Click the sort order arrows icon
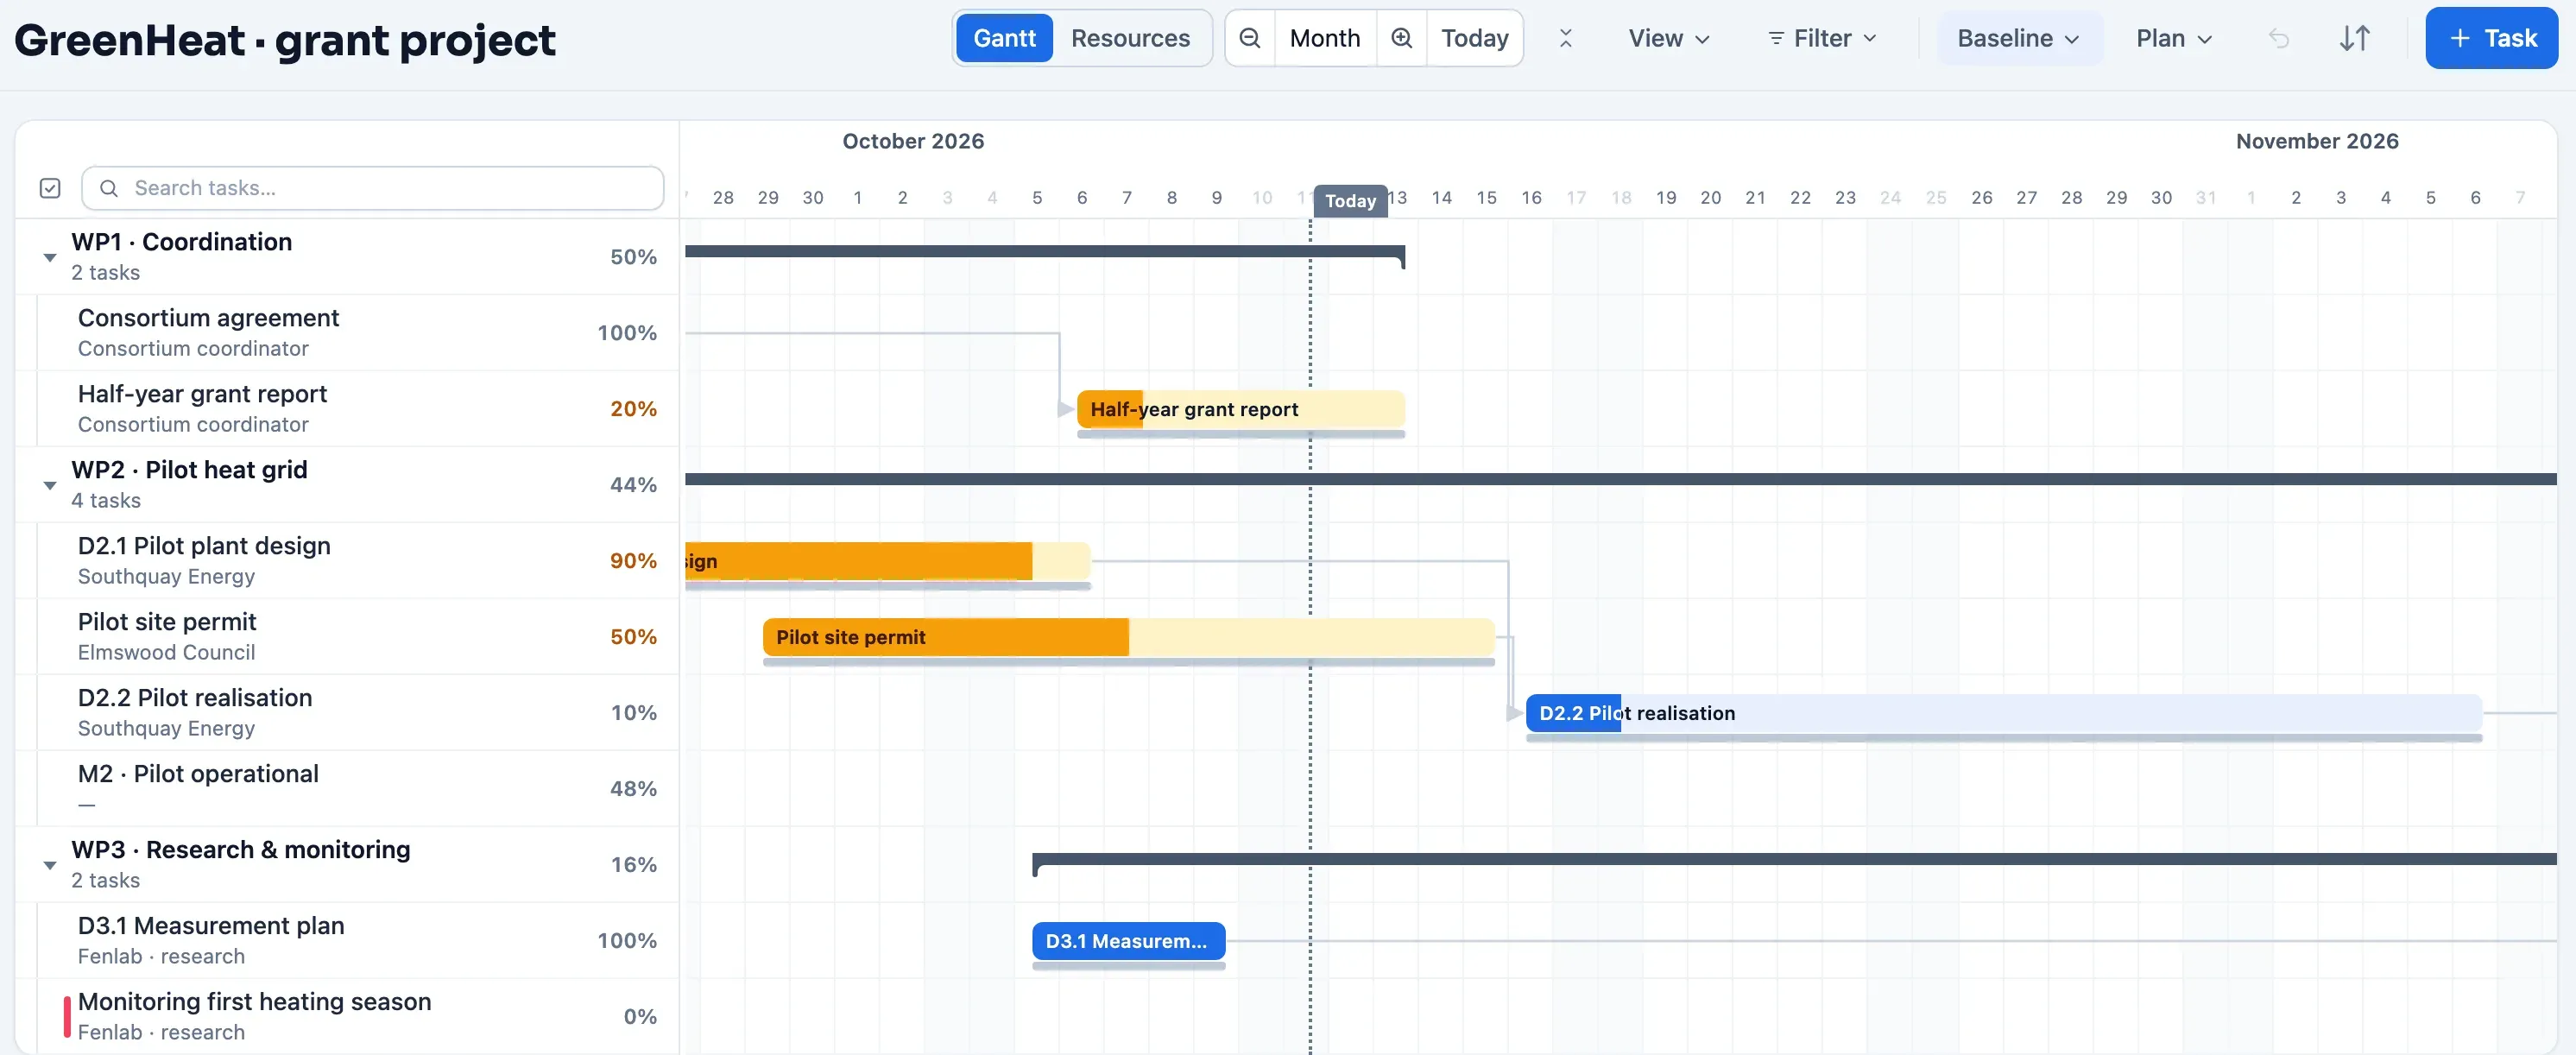Viewport: 2576px width, 1055px height. (2355, 38)
